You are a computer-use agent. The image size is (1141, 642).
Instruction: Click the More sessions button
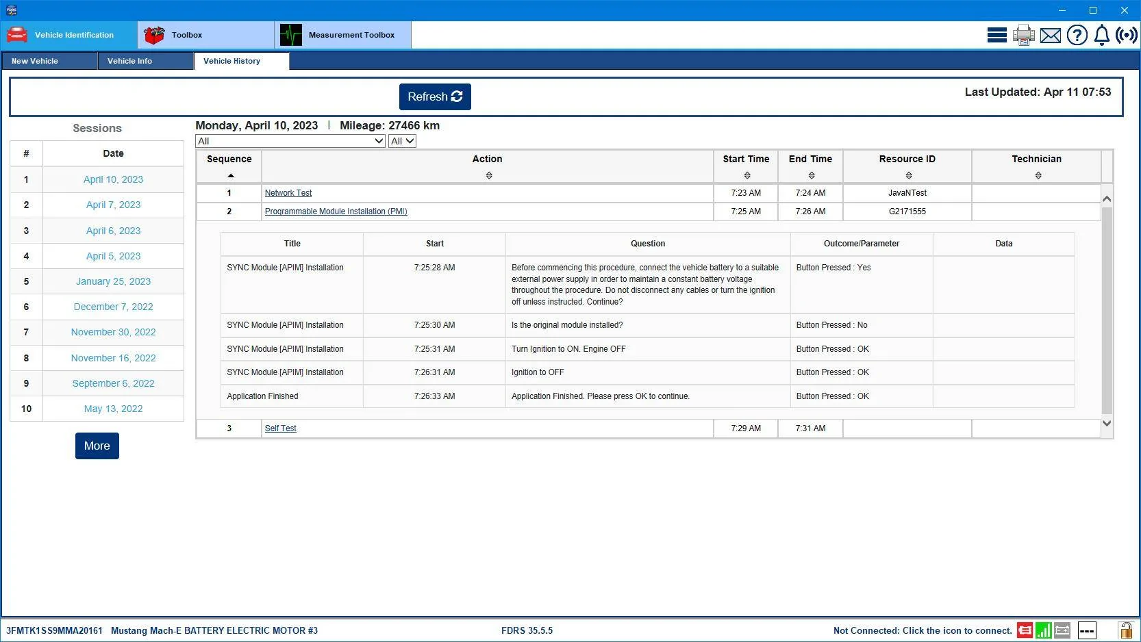(97, 446)
